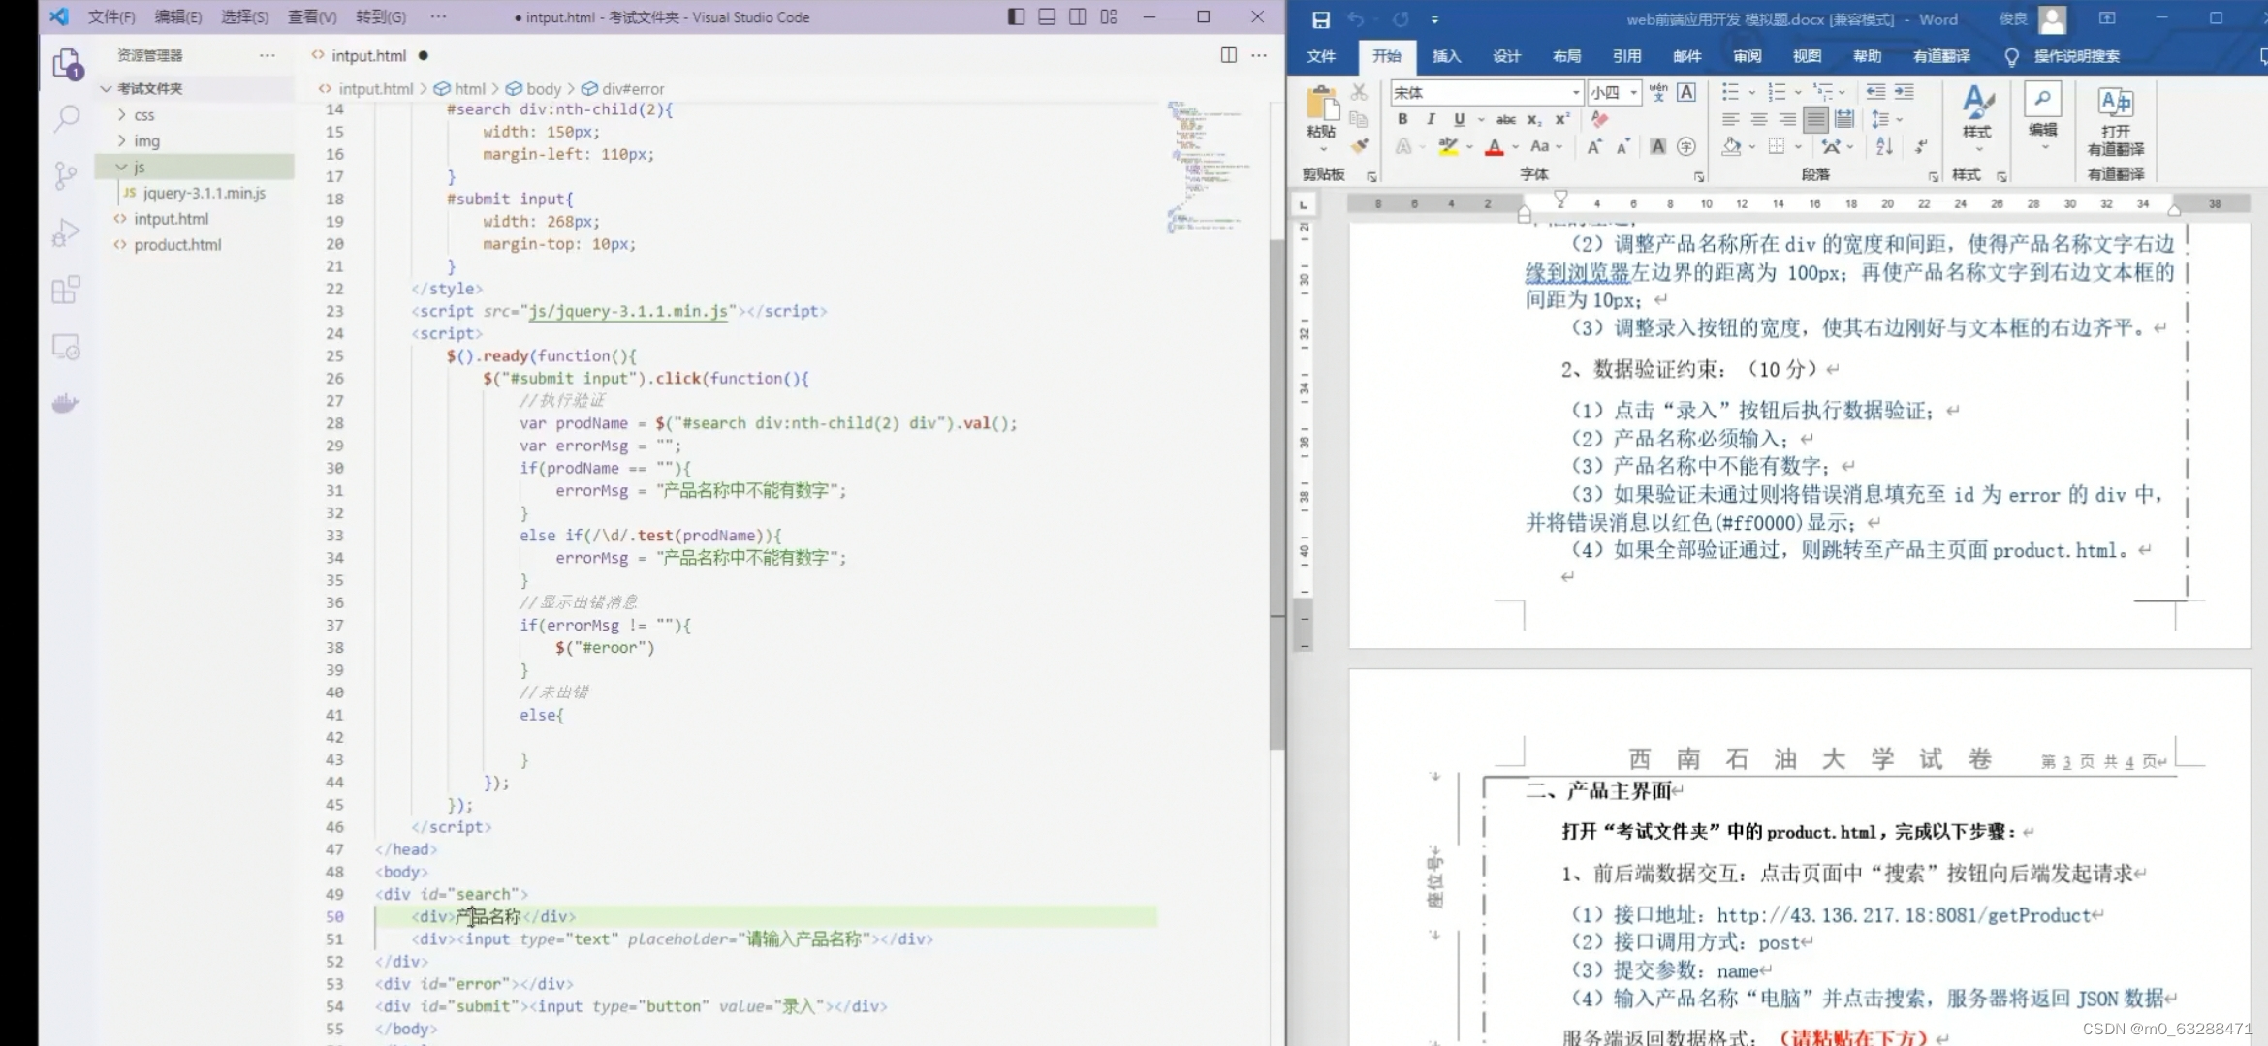Switch to 插入 tab in Word ribbon
This screenshot has height=1046, width=2268.
click(x=1445, y=56)
